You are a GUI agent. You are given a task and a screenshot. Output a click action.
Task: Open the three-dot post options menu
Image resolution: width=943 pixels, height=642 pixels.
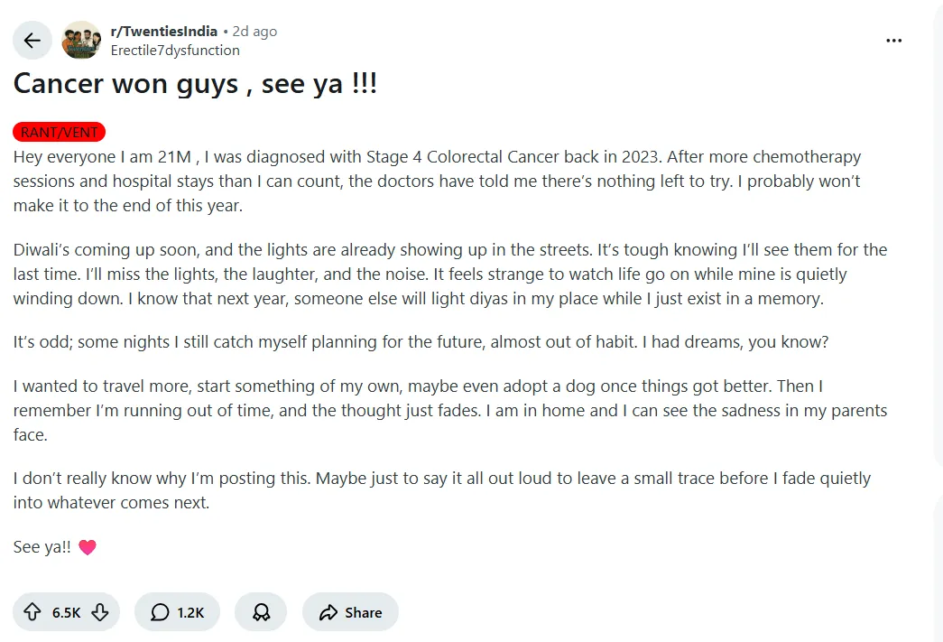click(x=893, y=41)
